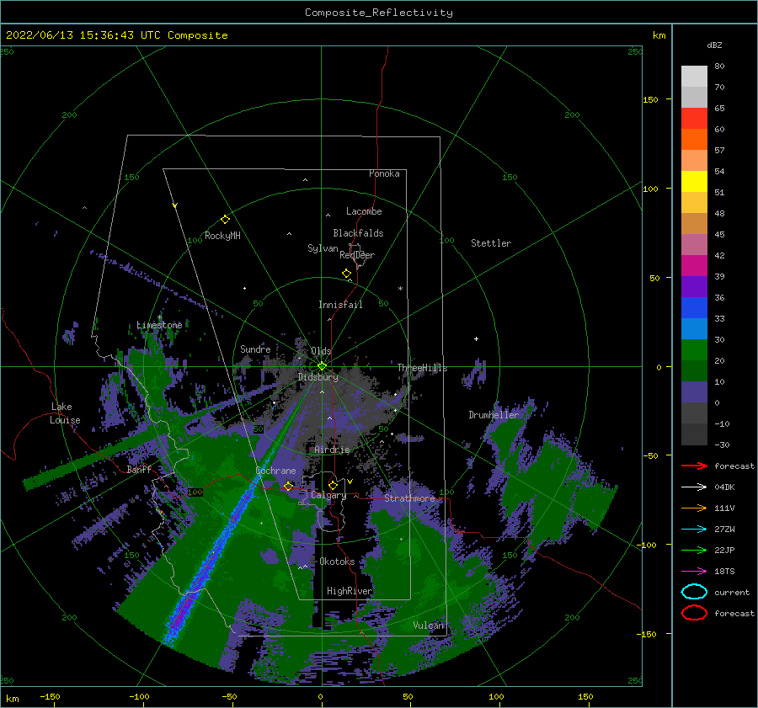Screen dimensions: 758x708
Task: Click the dBZ legend heading
Action: pos(714,45)
